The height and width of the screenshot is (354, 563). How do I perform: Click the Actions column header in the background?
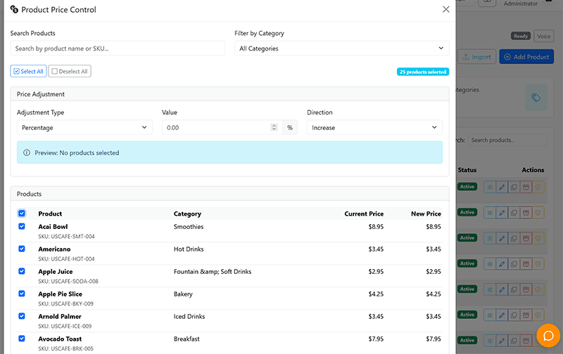click(533, 170)
